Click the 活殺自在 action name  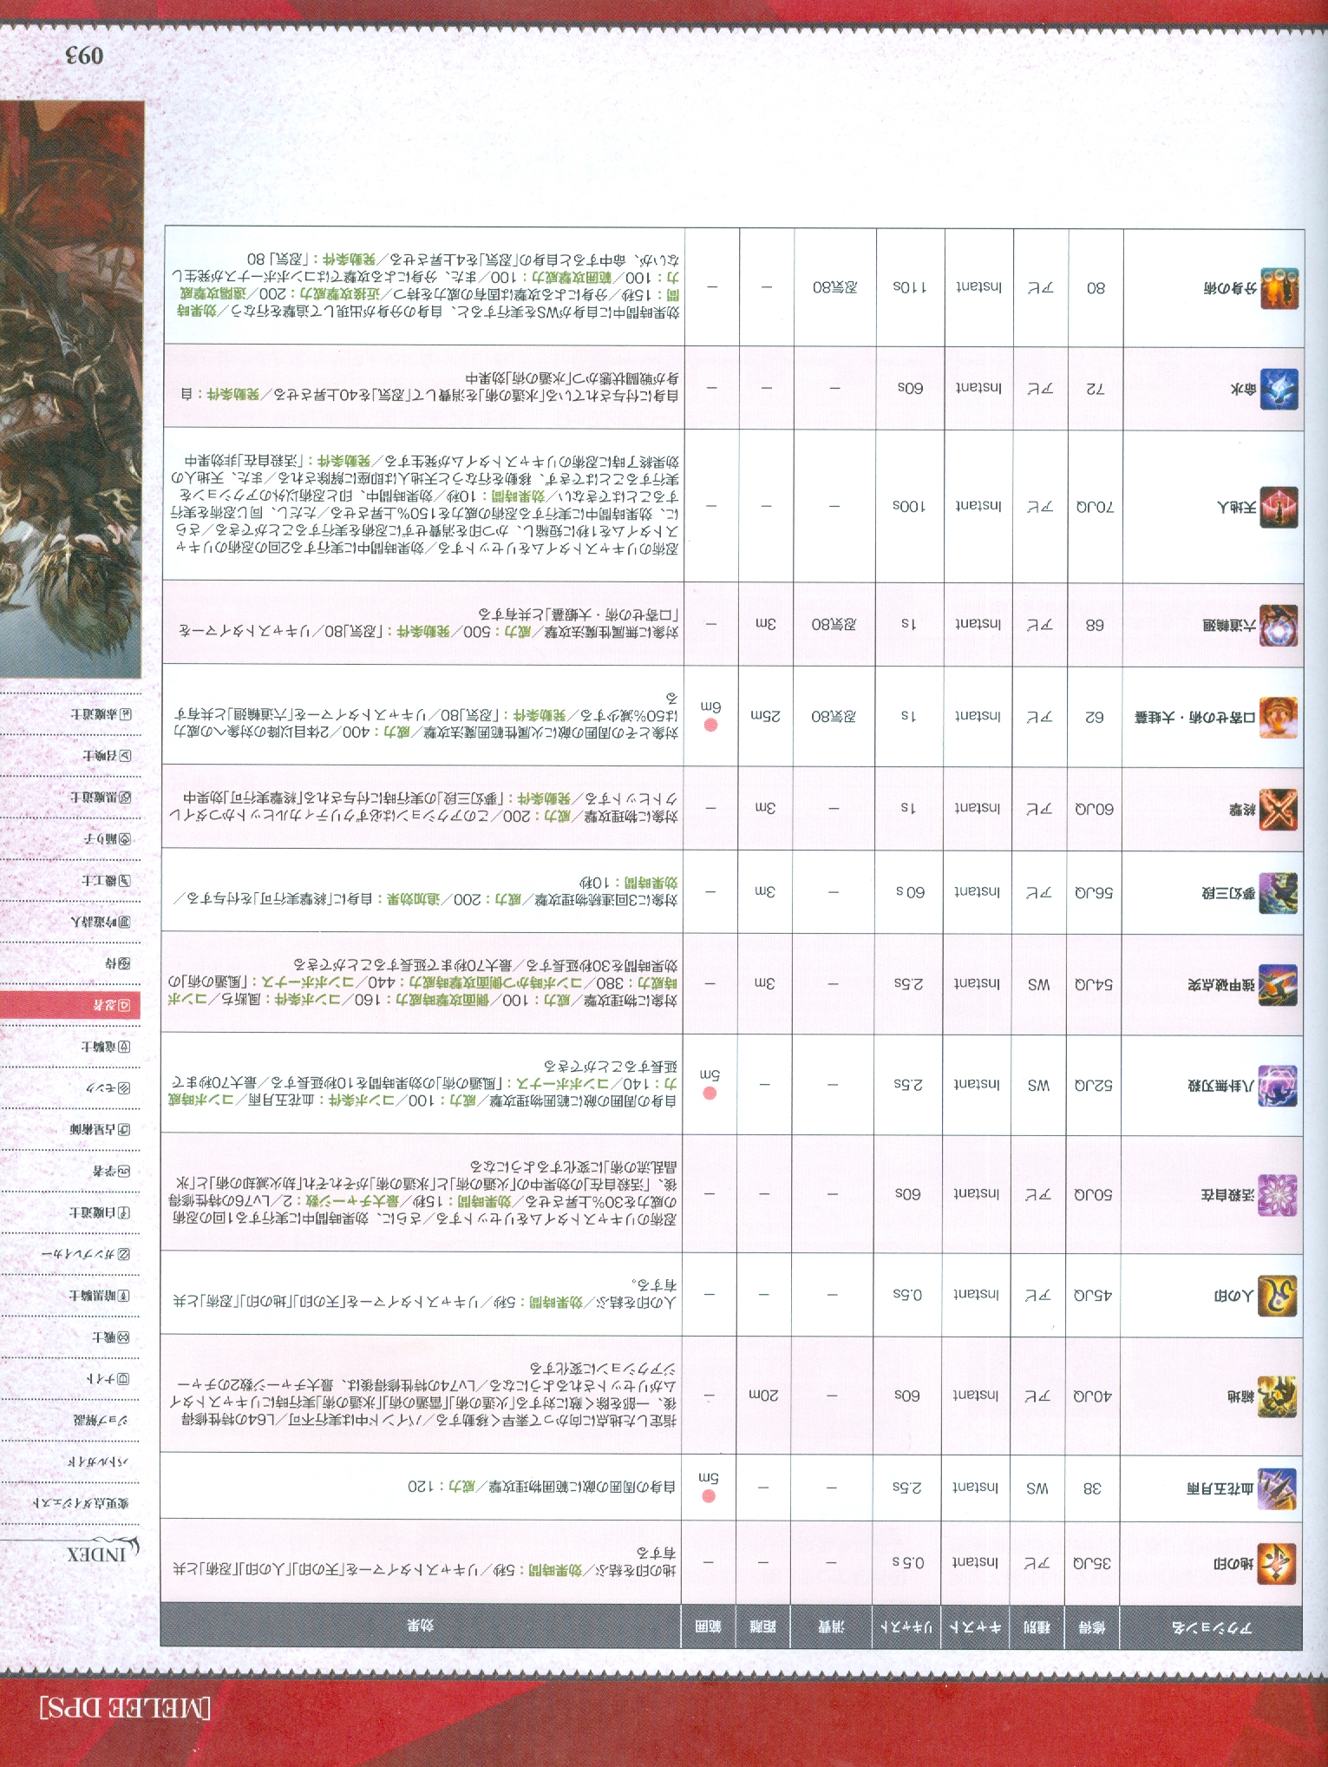tap(1227, 1195)
